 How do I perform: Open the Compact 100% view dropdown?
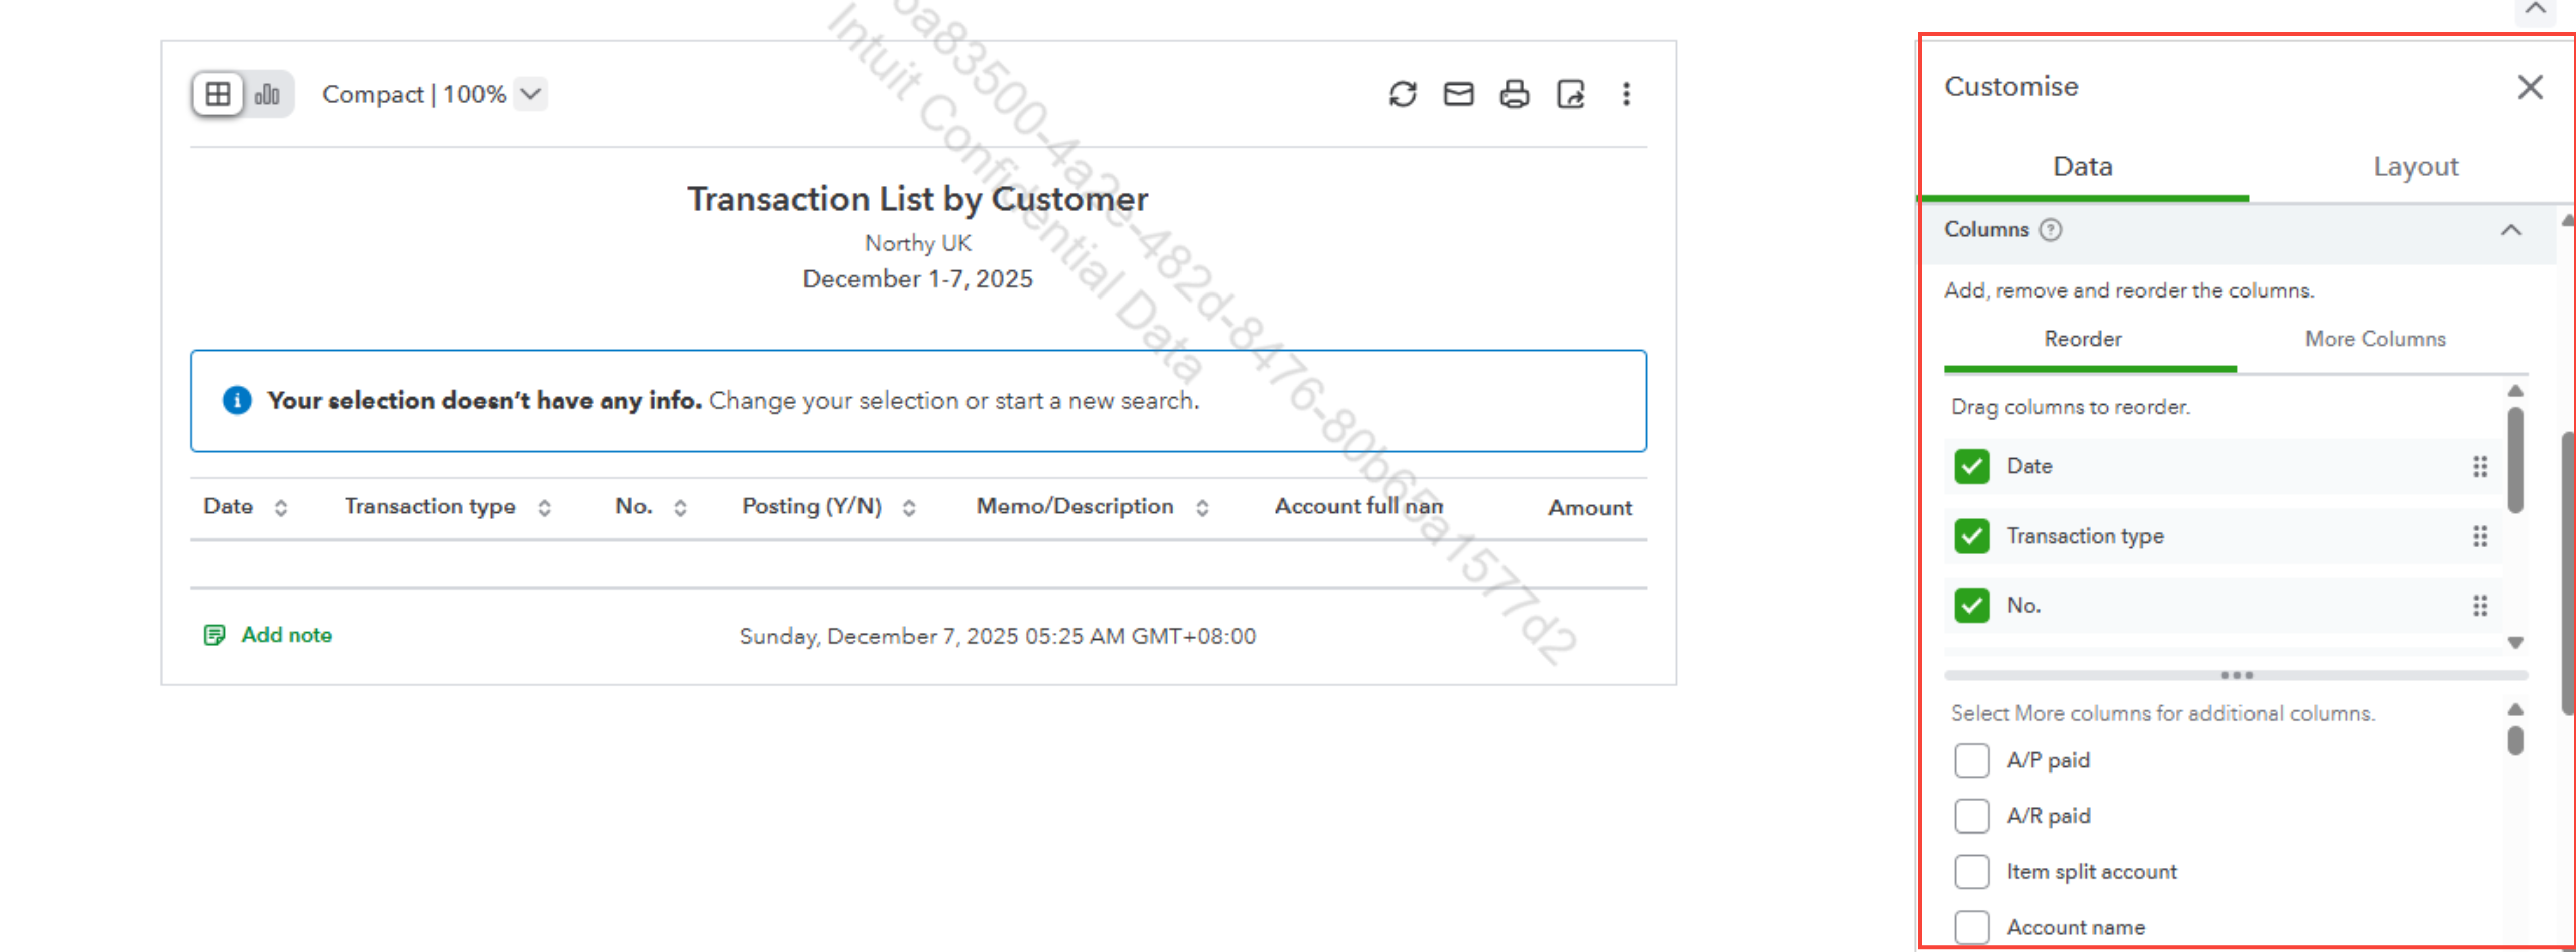pyautogui.click(x=531, y=94)
